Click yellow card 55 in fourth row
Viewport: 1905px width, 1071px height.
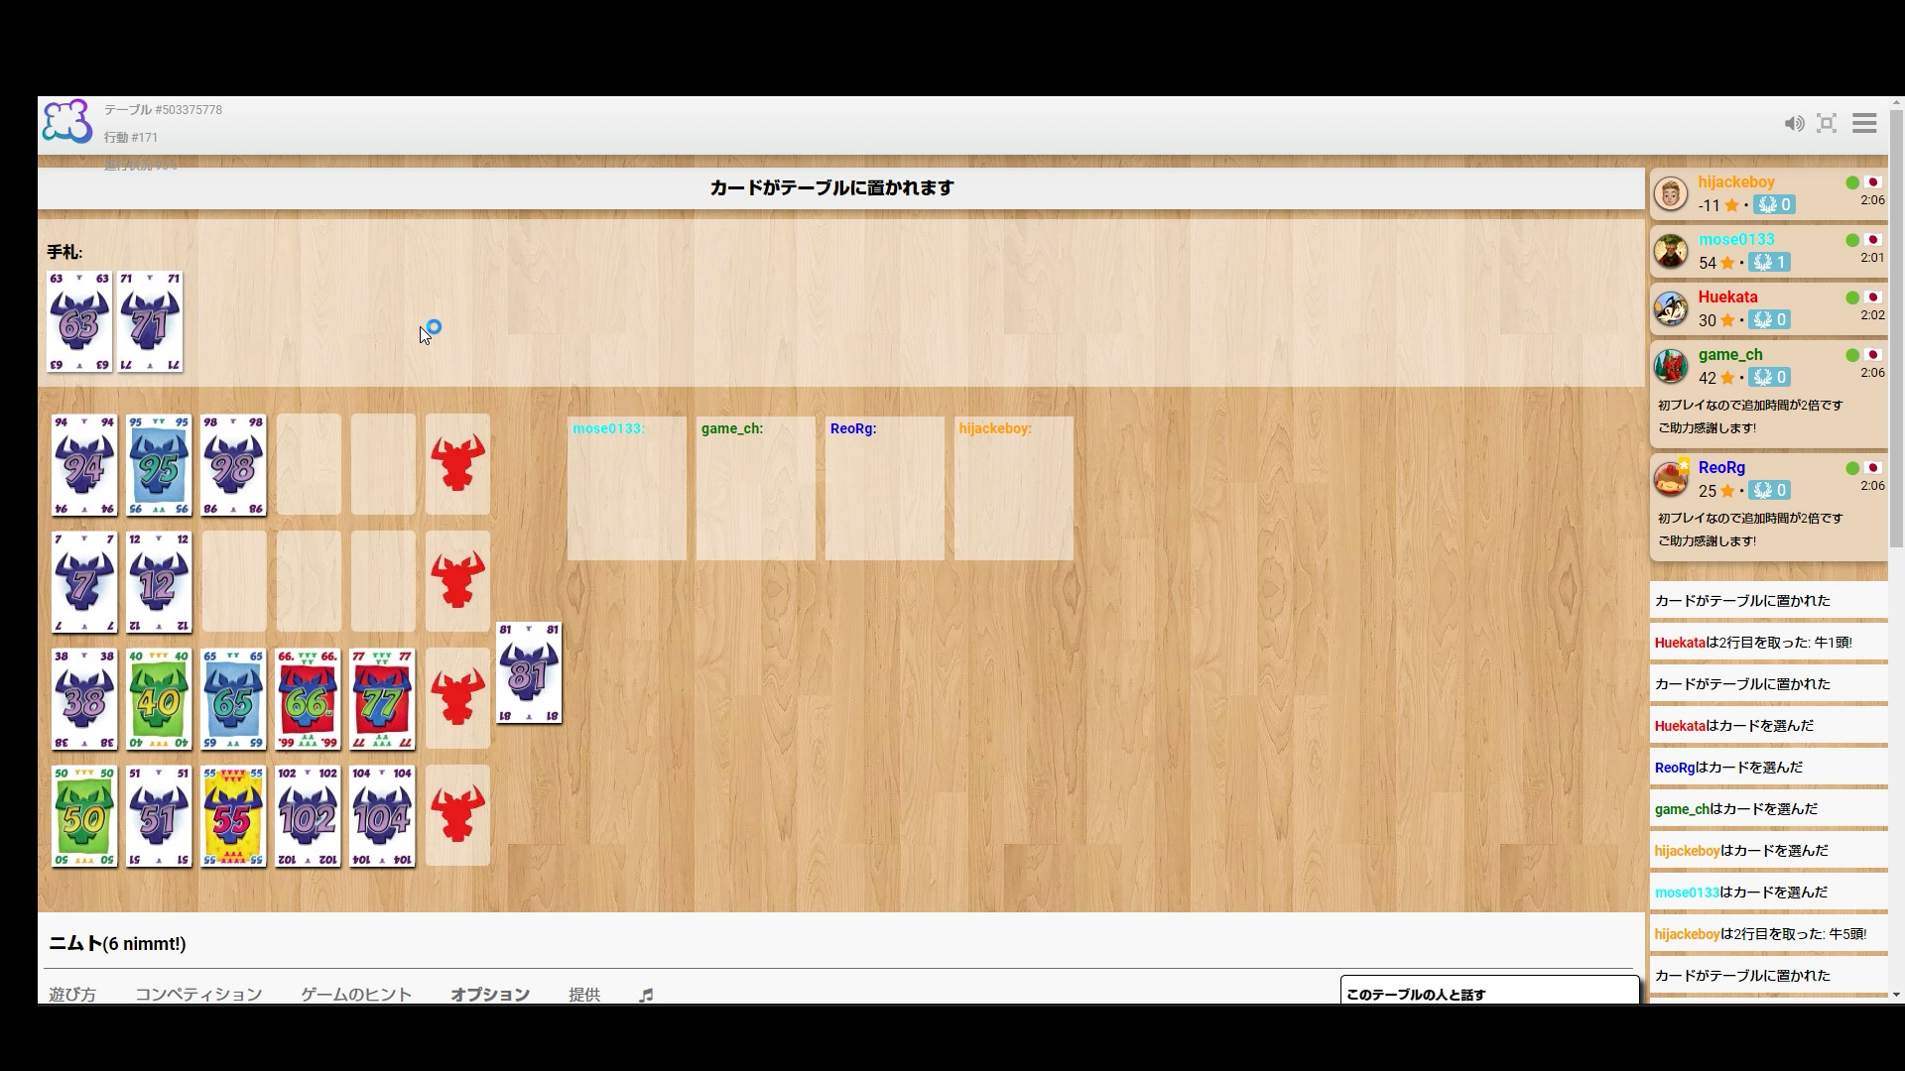pos(233,816)
